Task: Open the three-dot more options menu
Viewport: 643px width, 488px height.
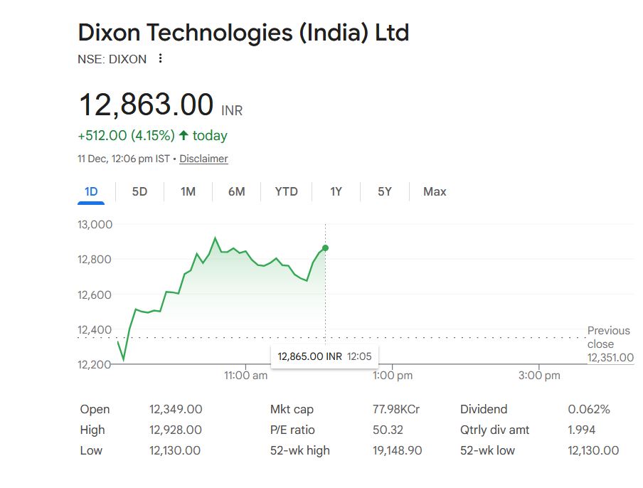Action: coord(161,59)
